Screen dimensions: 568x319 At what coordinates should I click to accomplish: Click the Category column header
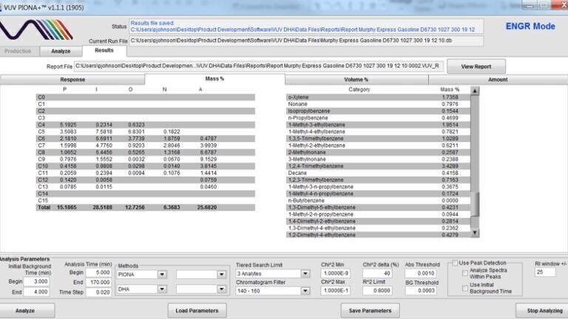click(x=359, y=89)
